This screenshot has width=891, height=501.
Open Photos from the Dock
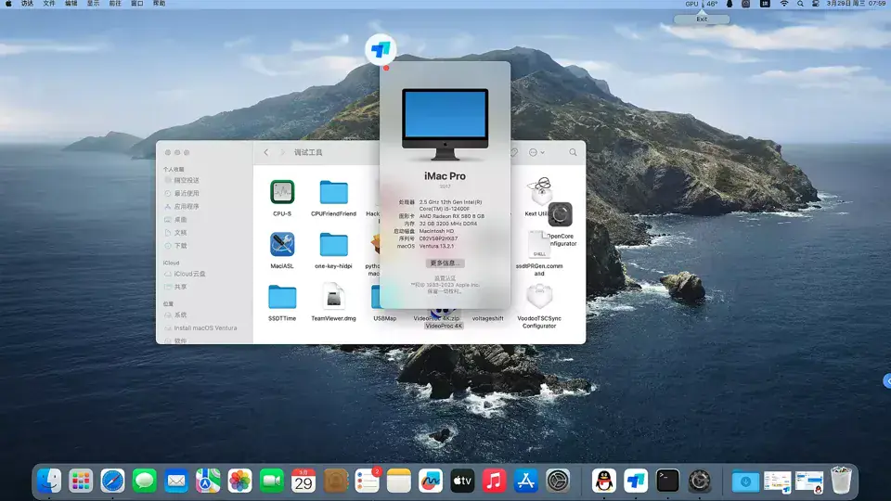[239, 482]
